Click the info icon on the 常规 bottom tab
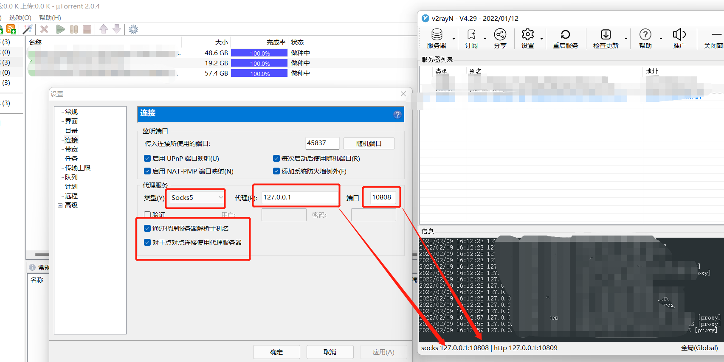 [32, 267]
